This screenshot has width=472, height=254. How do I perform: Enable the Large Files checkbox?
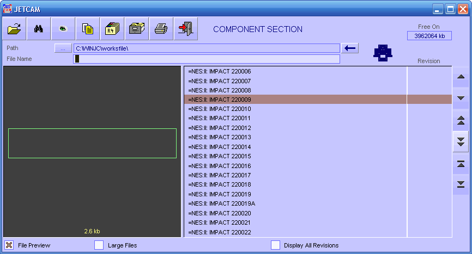click(99, 245)
